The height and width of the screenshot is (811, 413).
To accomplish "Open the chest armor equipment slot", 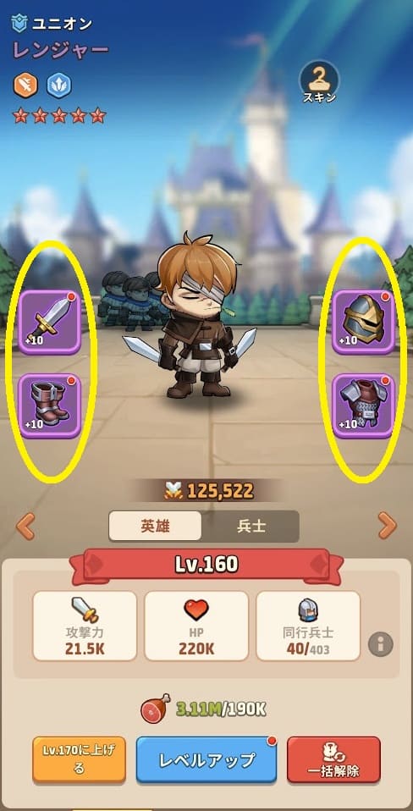I will pyautogui.click(x=363, y=406).
